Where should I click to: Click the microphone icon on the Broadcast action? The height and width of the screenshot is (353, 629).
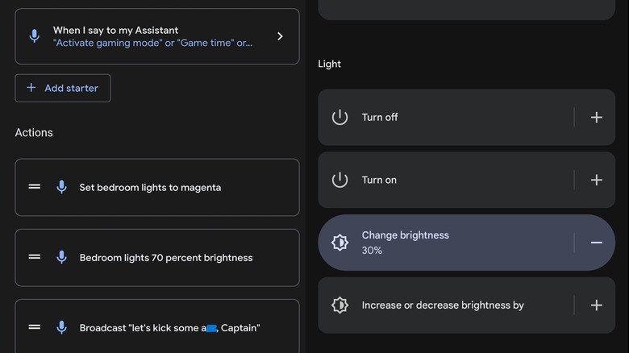tap(61, 327)
